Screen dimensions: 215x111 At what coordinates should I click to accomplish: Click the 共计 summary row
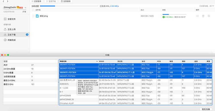tap(30, 65)
